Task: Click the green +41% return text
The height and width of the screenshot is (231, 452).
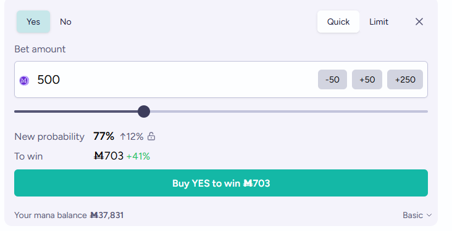Action: click(138, 156)
